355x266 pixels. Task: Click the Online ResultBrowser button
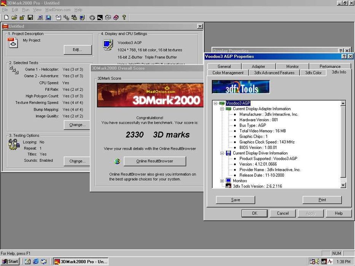coord(154,161)
